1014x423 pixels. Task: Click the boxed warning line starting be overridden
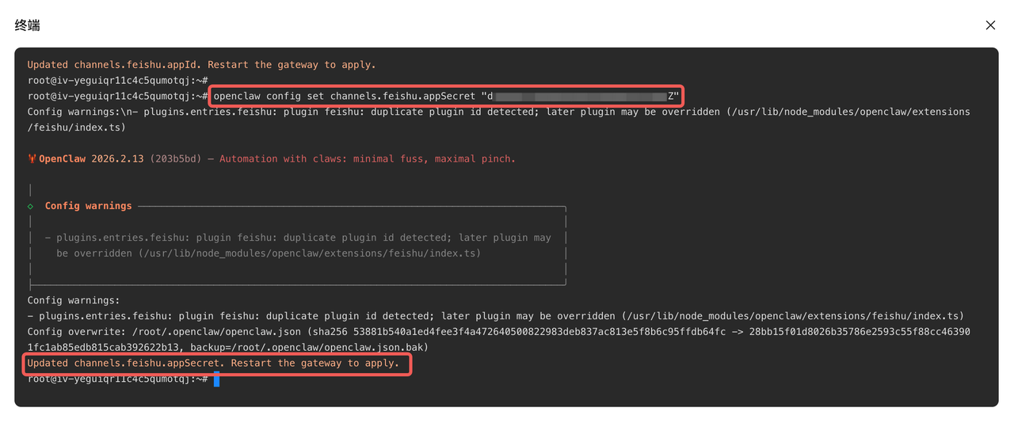(269, 253)
